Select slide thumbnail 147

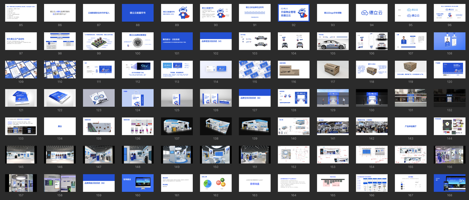(x=99, y=155)
